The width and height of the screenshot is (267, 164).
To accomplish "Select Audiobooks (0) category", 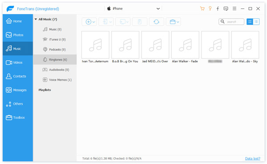I will click(55, 70).
